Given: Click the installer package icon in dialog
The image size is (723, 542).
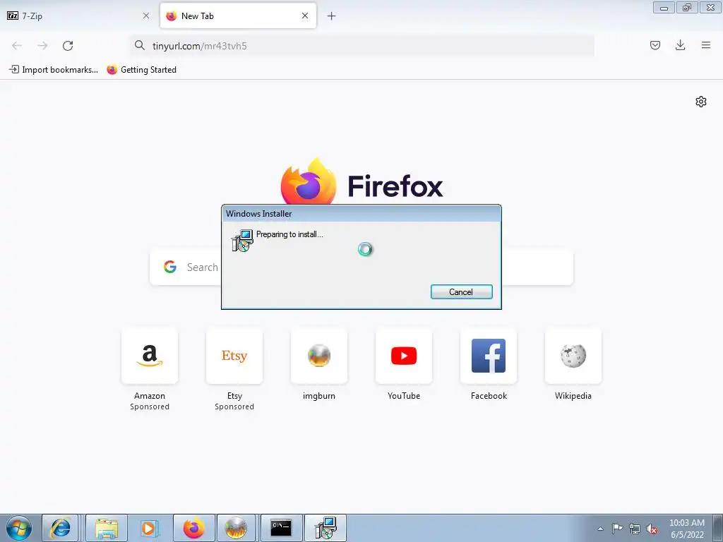Looking at the screenshot, I should (242, 240).
